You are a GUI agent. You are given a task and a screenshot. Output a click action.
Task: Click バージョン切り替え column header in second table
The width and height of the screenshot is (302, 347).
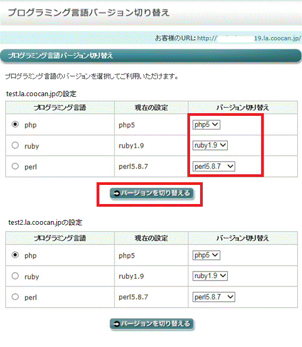click(x=243, y=239)
